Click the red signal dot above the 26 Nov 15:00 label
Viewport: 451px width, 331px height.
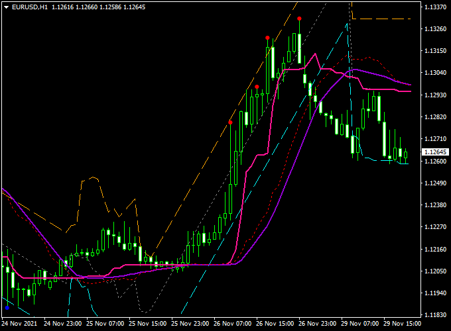point(257,87)
